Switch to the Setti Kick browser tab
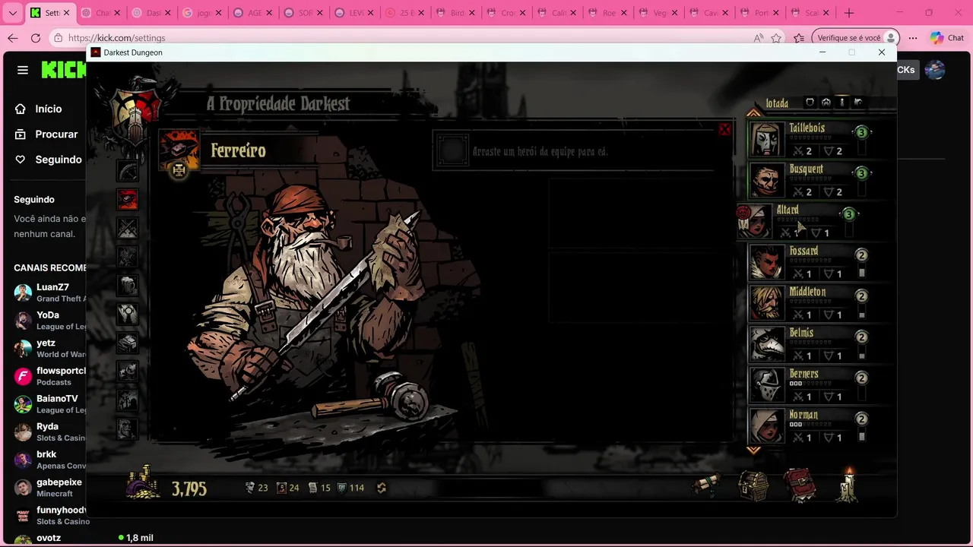 coord(50,13)
